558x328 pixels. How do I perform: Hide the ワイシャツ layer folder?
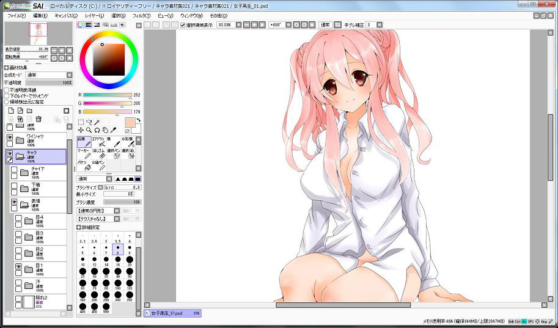(9, 138)
